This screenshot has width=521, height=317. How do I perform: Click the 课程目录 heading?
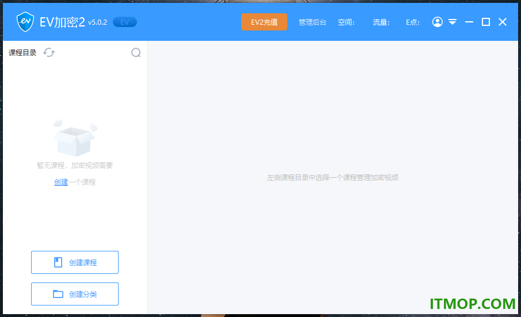point(22,52)
